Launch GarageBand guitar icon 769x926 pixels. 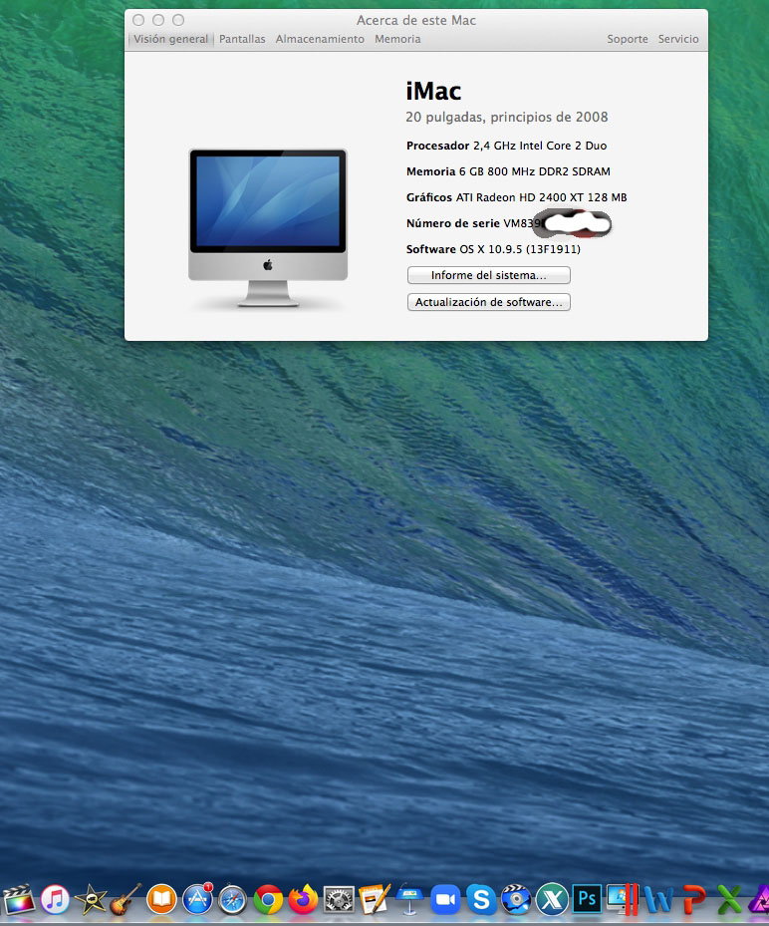[x=126, y=899]
